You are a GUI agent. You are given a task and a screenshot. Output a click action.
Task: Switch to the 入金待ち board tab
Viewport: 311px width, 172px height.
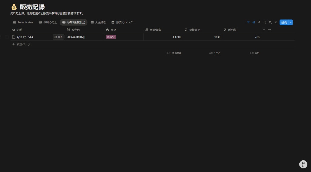(x=98, y=22)
